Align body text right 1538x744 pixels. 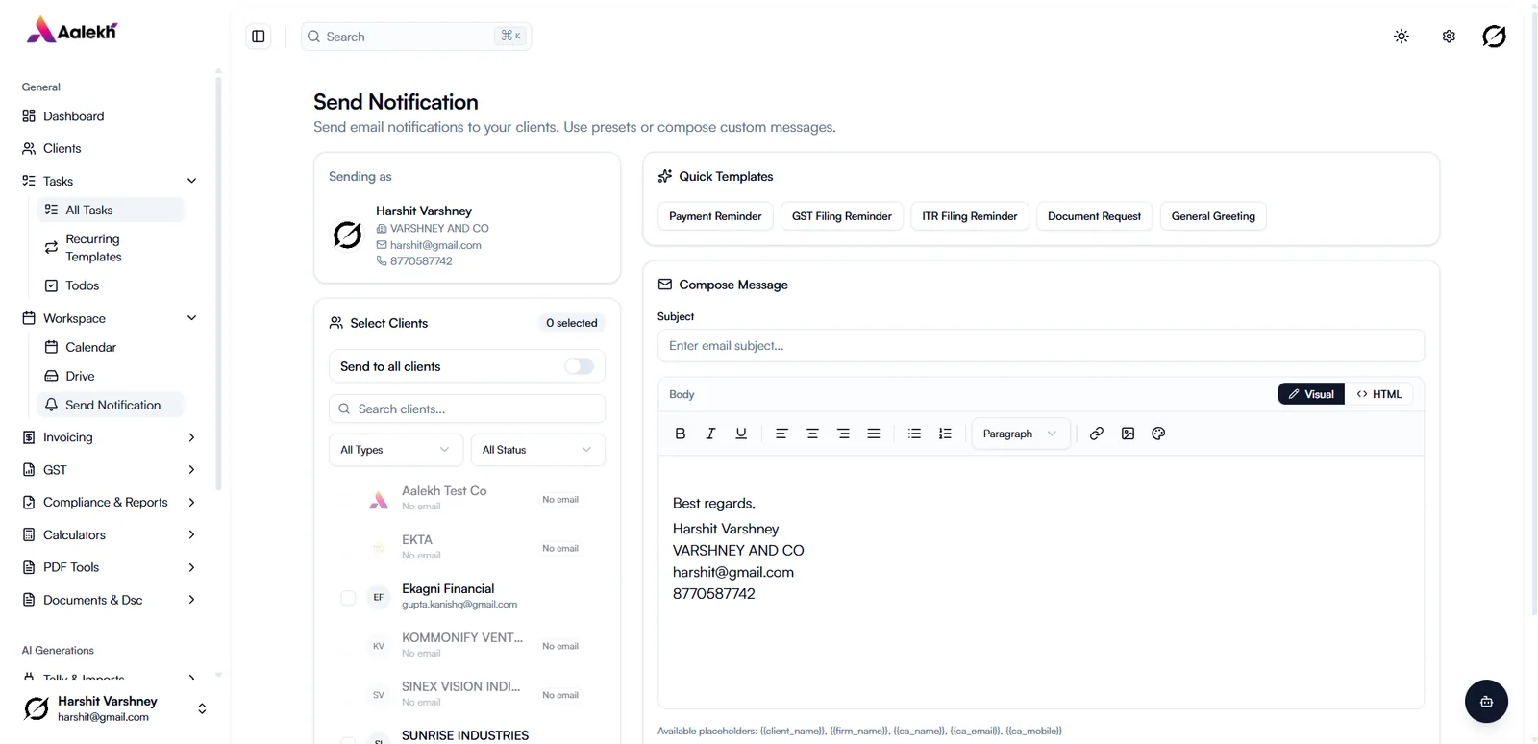tap(843, 434)
